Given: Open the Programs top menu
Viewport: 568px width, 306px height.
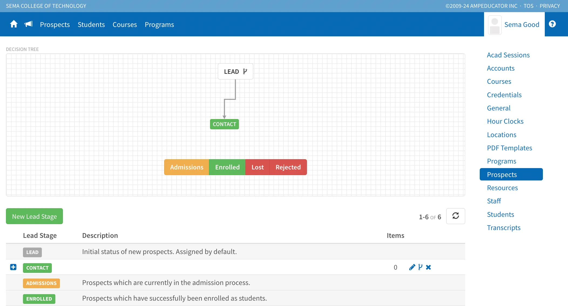Looking at the screenshot, I should pos(159,25).
